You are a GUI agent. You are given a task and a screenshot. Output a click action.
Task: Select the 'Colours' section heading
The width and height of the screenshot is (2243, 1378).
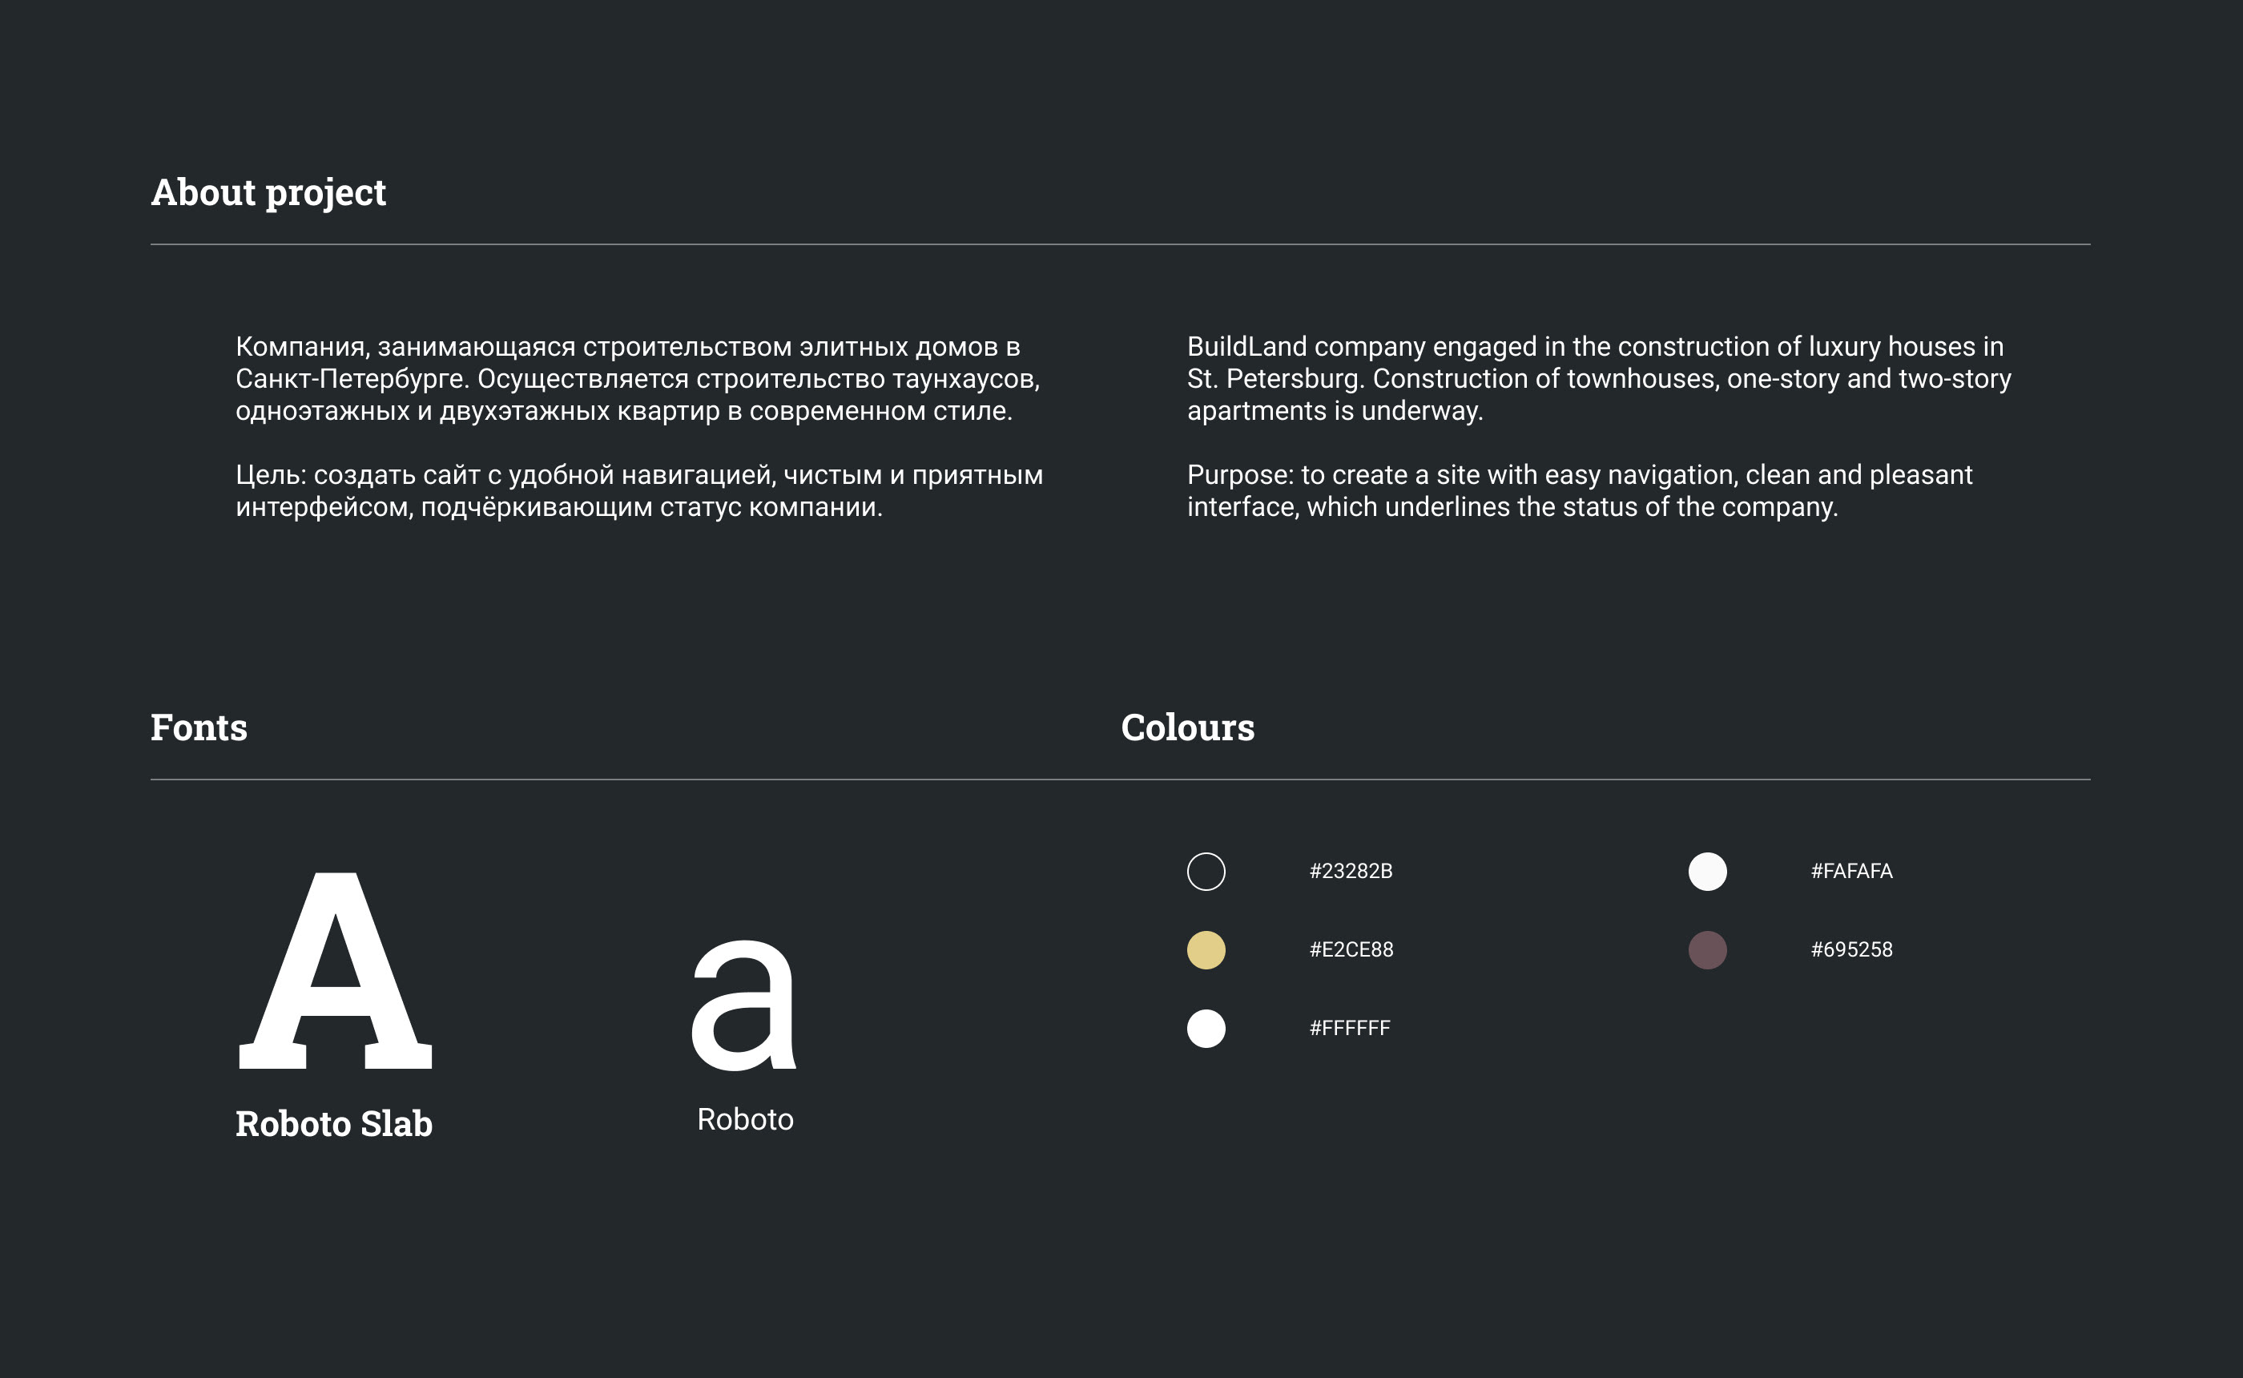(x=1187, y=727)
